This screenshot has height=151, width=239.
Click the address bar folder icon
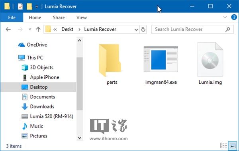tap(48, 29)
